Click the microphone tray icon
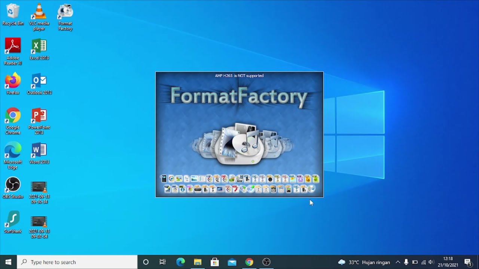 point(406,262)
